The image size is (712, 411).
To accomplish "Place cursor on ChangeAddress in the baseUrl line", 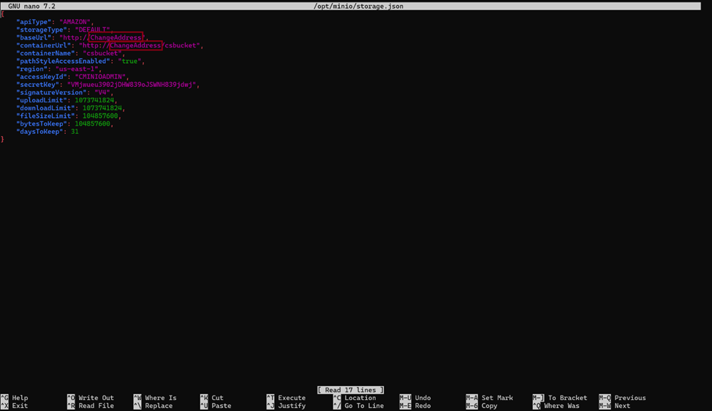I will click(x=115, y=37).
